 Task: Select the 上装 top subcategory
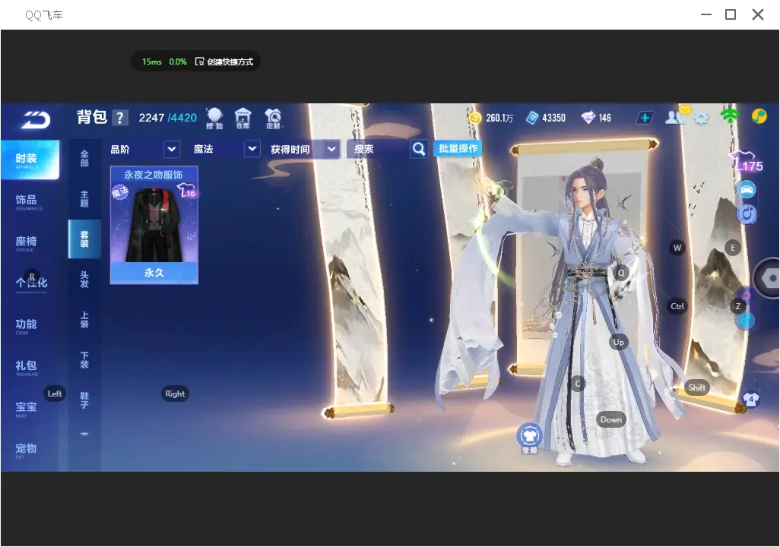click(x=84, y=320)
